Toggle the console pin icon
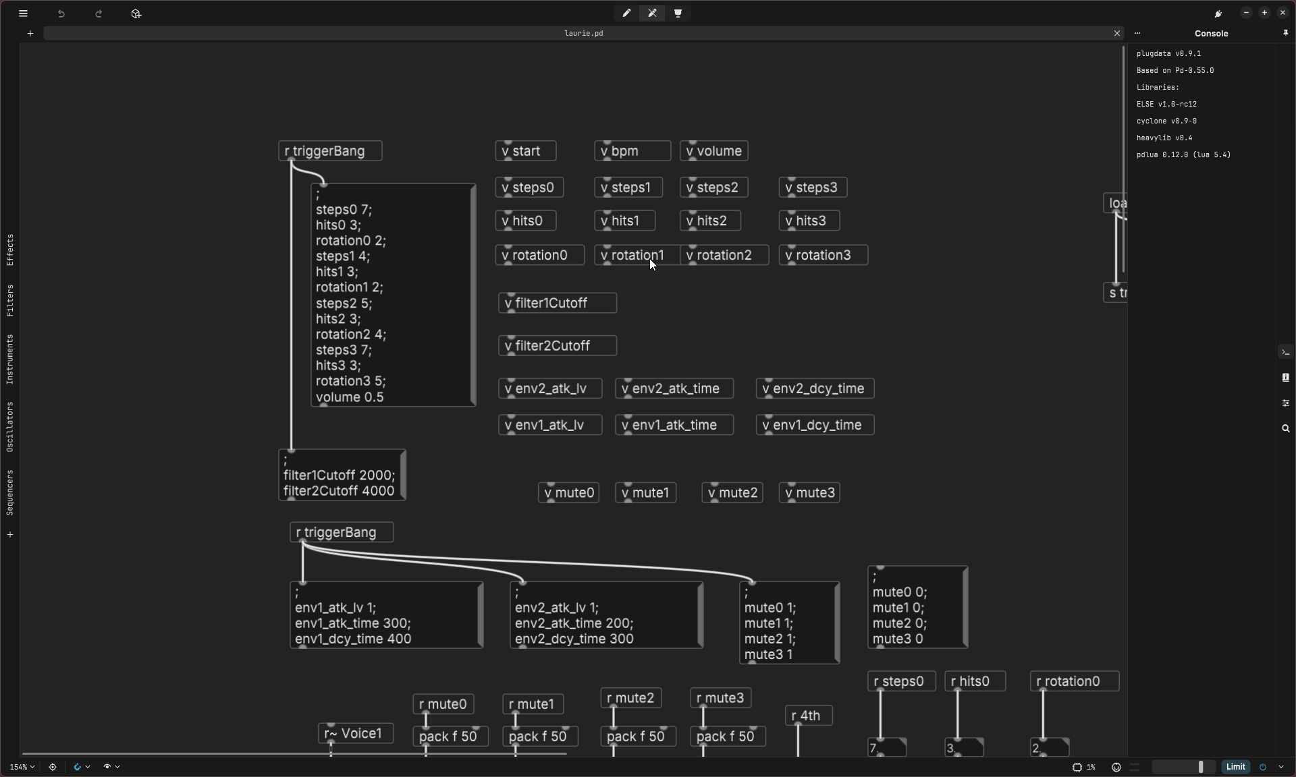Image resolution: width=1296 pixels, height=777 pixels. tap(1285, 33)
